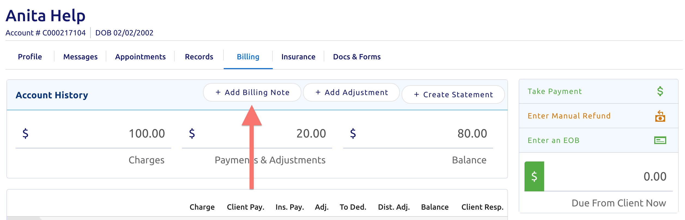685x220 pixels.
Task: Click the dollar sign next to Charges amount
Action: 25,133
